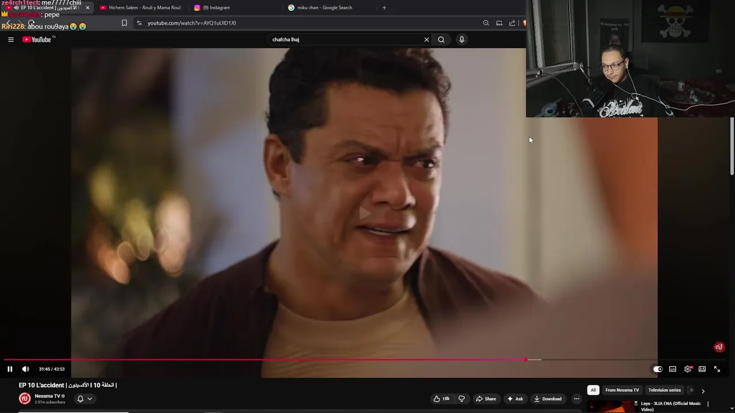This screenshot has height=413, width=735.
Task: Open the notification bell dropdown for Nessma TV
Action: point(84,399)
